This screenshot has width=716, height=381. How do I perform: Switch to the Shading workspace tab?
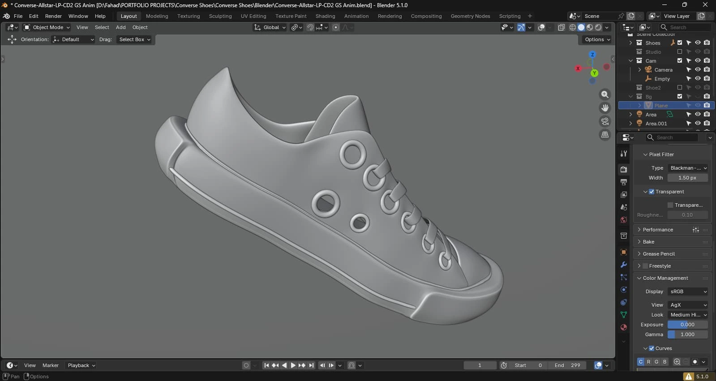point(325,16)
